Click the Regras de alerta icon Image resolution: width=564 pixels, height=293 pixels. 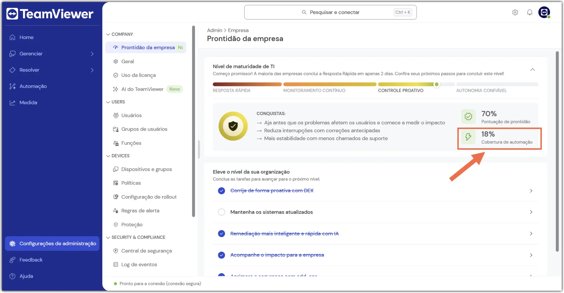click(116, 211)
